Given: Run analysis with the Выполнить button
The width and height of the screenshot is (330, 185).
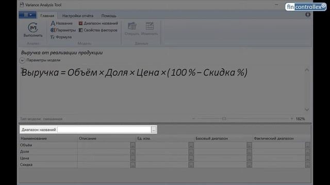Looking at the screenshot, I should (33, 30).
